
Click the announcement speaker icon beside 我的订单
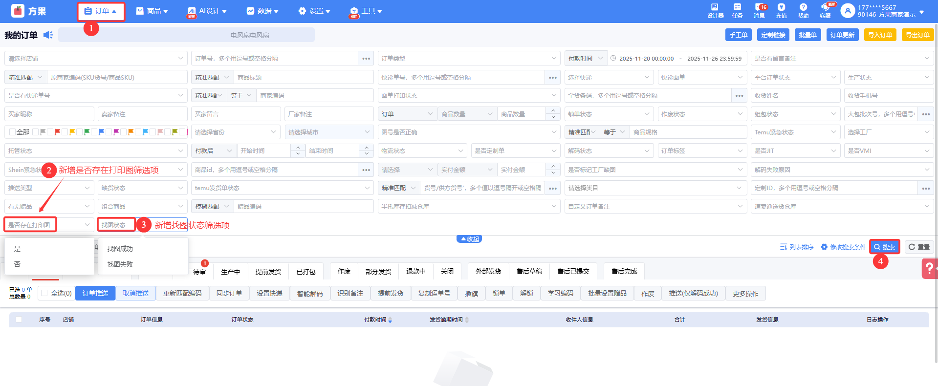coord(48,35)
